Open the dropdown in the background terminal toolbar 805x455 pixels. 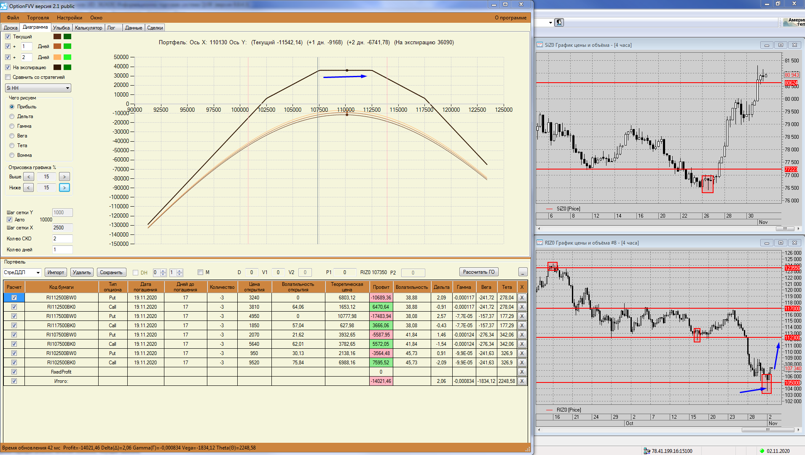pos(550,23)
